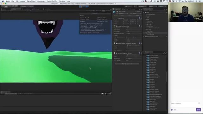This screenshot has height=114, width=203.
Task: Click the Player Seeker Wanderer script icon
Action: pyautogui.click(x=115, y=43)
